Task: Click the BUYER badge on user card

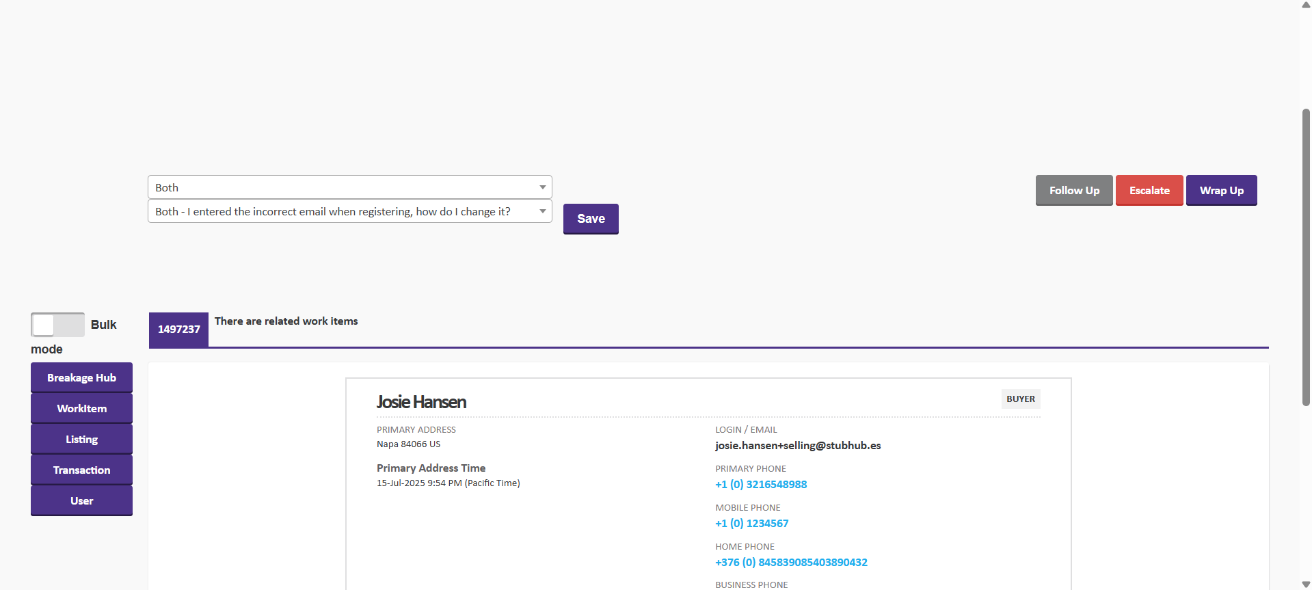Action: point(1020,399)
